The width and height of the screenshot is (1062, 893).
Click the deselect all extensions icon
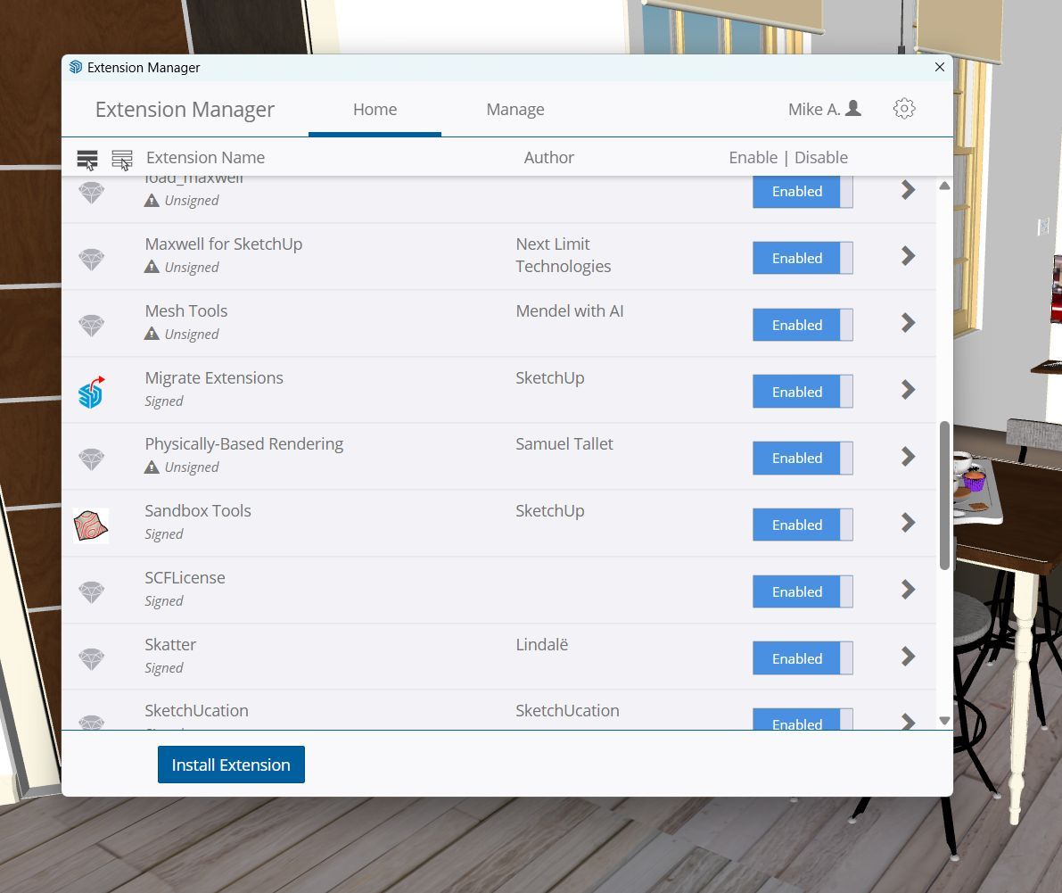click(122, 160)
